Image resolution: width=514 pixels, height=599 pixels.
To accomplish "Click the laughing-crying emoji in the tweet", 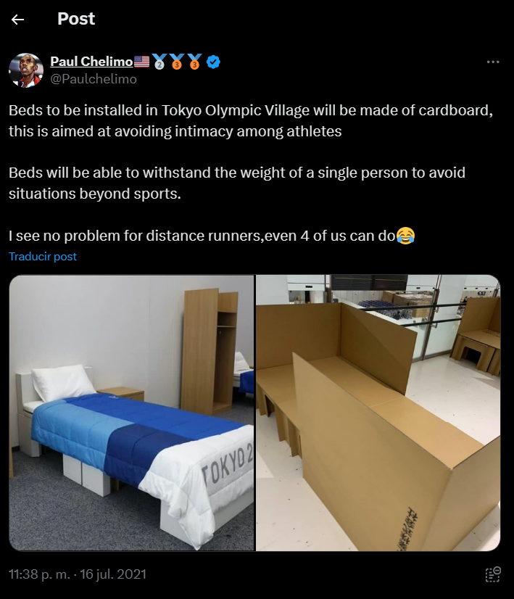I will point(405,235).
